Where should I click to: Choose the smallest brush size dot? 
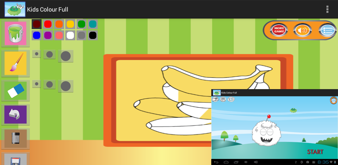point(37,54)
